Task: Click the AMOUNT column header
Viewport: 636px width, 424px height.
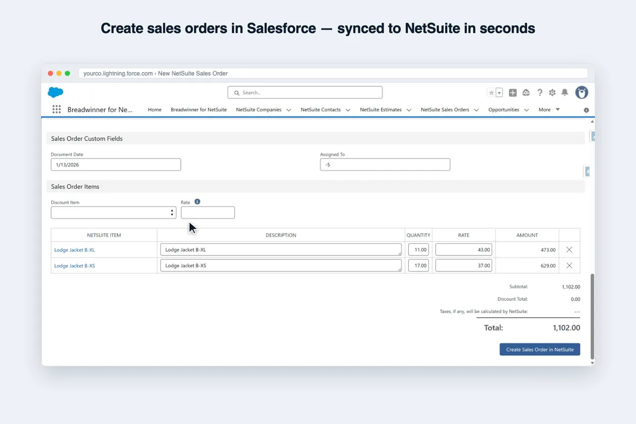Action: click(527, 235)
